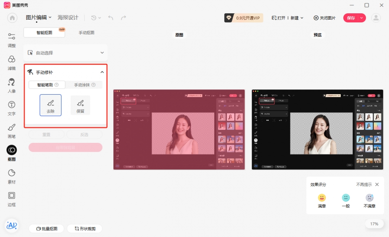Open the 素材 materials panel

(x=12, y=177)
